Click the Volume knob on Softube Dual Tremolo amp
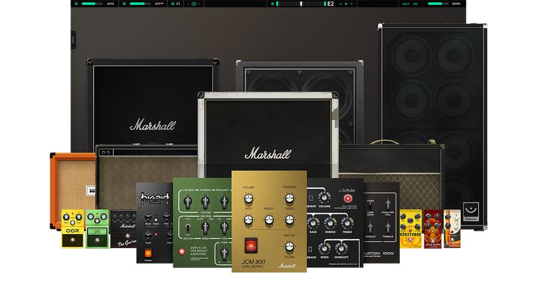 pos(324,198)
